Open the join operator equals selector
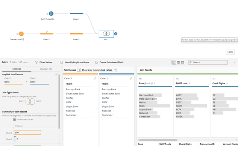Screen dimensions: 238x146 (x=27, y=82)
